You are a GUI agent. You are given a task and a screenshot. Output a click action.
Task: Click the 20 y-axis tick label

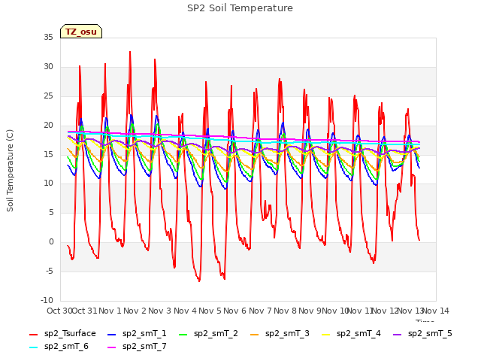click(48, 126)
